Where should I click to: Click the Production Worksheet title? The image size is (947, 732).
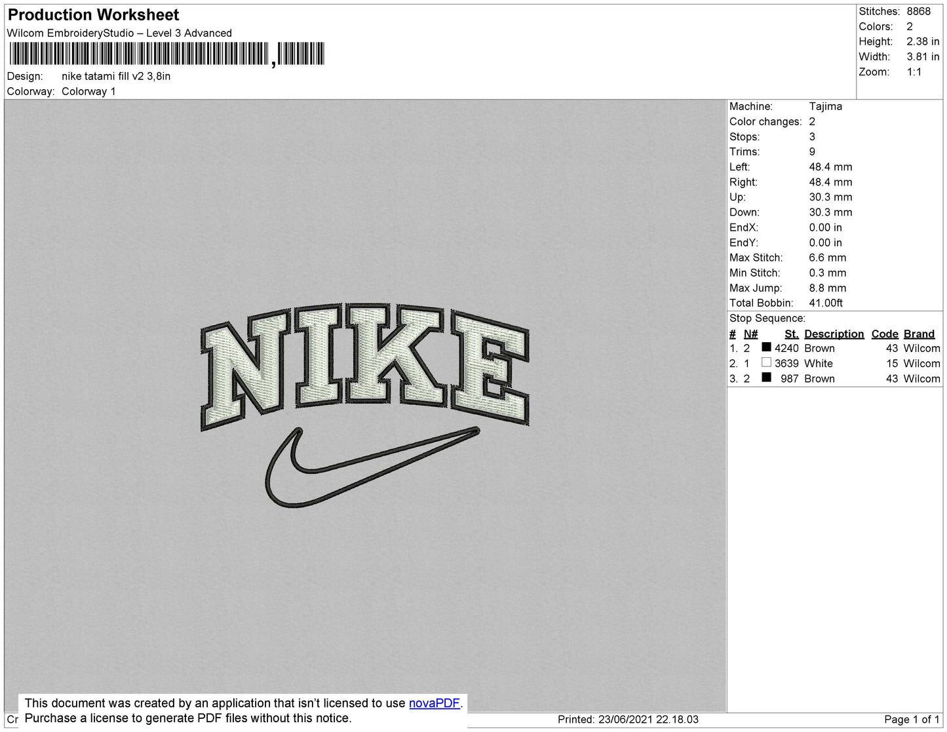click(x=93, y=15)
